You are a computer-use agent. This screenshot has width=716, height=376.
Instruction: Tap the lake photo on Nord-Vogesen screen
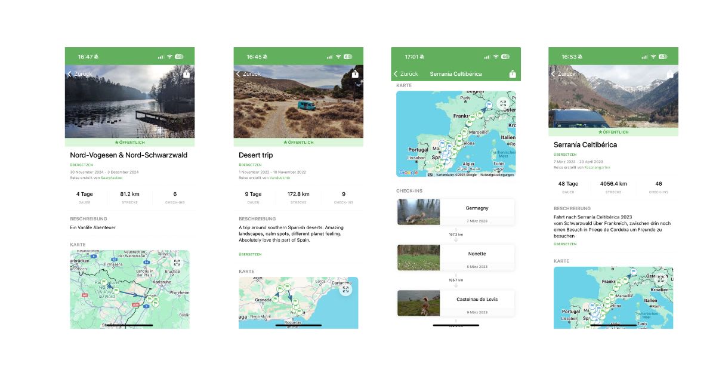[129, 101]
